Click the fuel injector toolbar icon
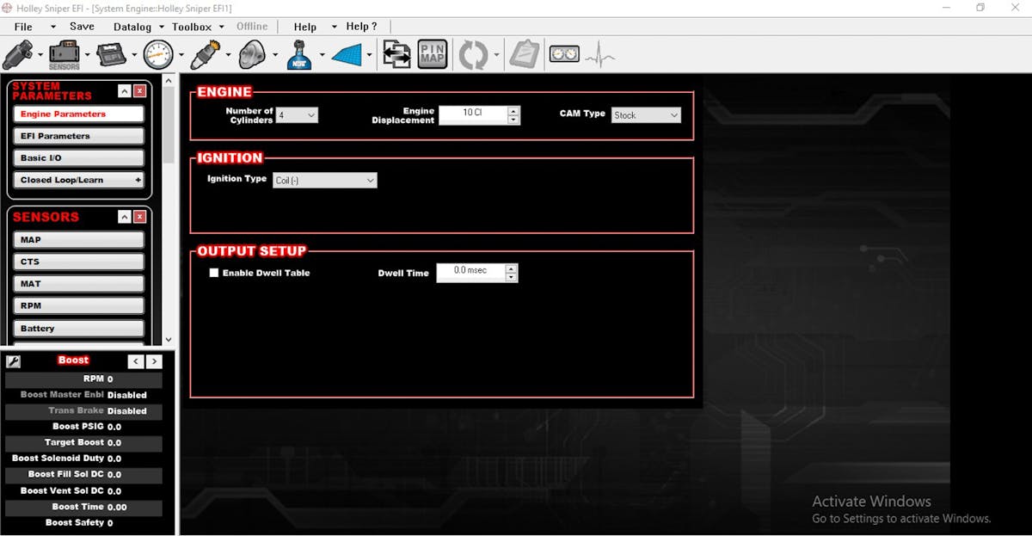The image size is (1032, 536). (17, 55)
